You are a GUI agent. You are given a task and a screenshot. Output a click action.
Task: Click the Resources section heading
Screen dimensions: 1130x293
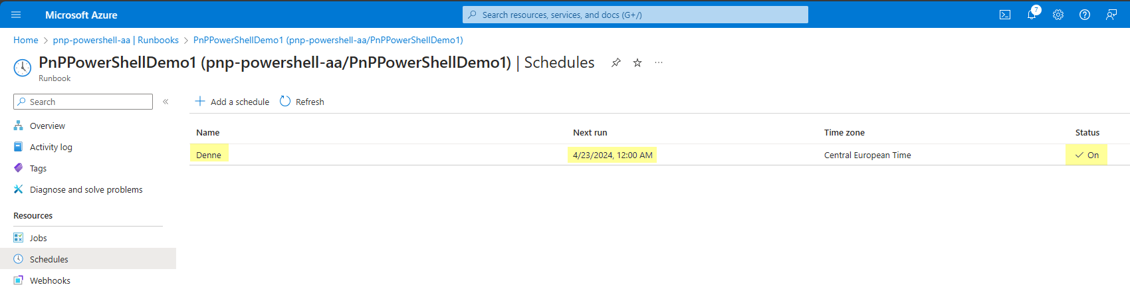coord(33,215)
